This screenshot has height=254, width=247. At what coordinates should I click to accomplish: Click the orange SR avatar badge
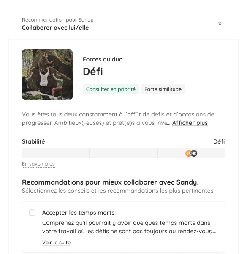click(x=188, y=153)
